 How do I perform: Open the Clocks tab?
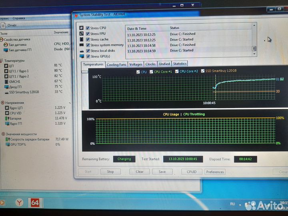click(x=150, y=64)
